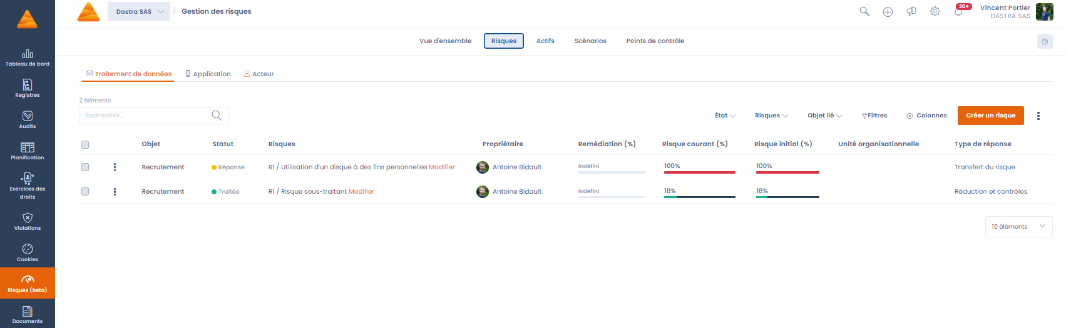
Task: Open the Registres sidebar icon
Action: click(28, 88)
